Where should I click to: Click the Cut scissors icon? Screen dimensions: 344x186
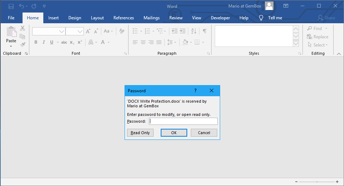[23, 29]
